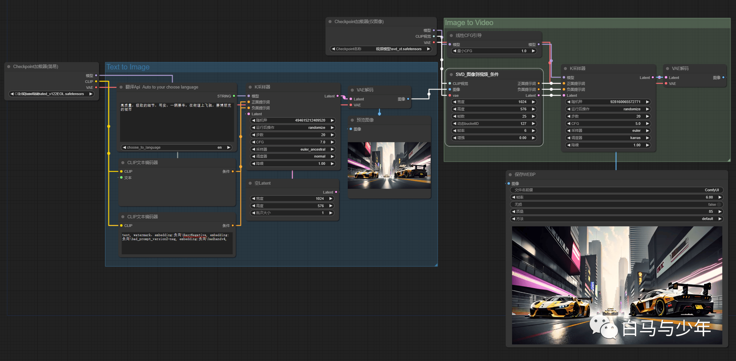Click the 宽度 1024 value in SVD_图像到视频_条件

[494, 102]
